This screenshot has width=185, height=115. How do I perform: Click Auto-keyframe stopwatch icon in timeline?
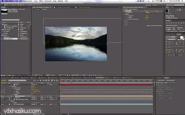pyautogui.click(x=54, y=80)
